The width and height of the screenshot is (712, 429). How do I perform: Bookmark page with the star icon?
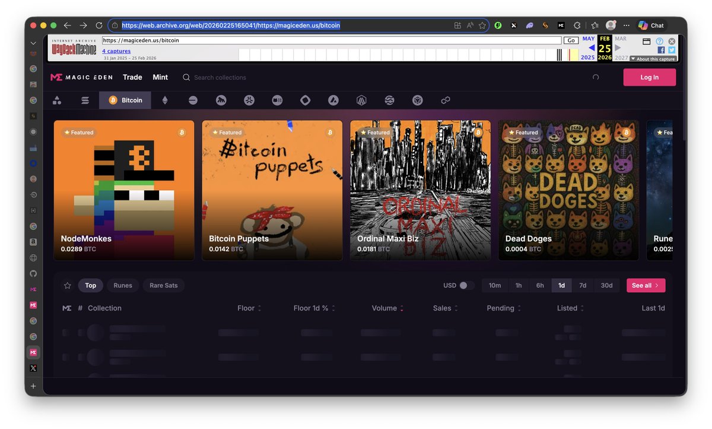click(482, 25)
